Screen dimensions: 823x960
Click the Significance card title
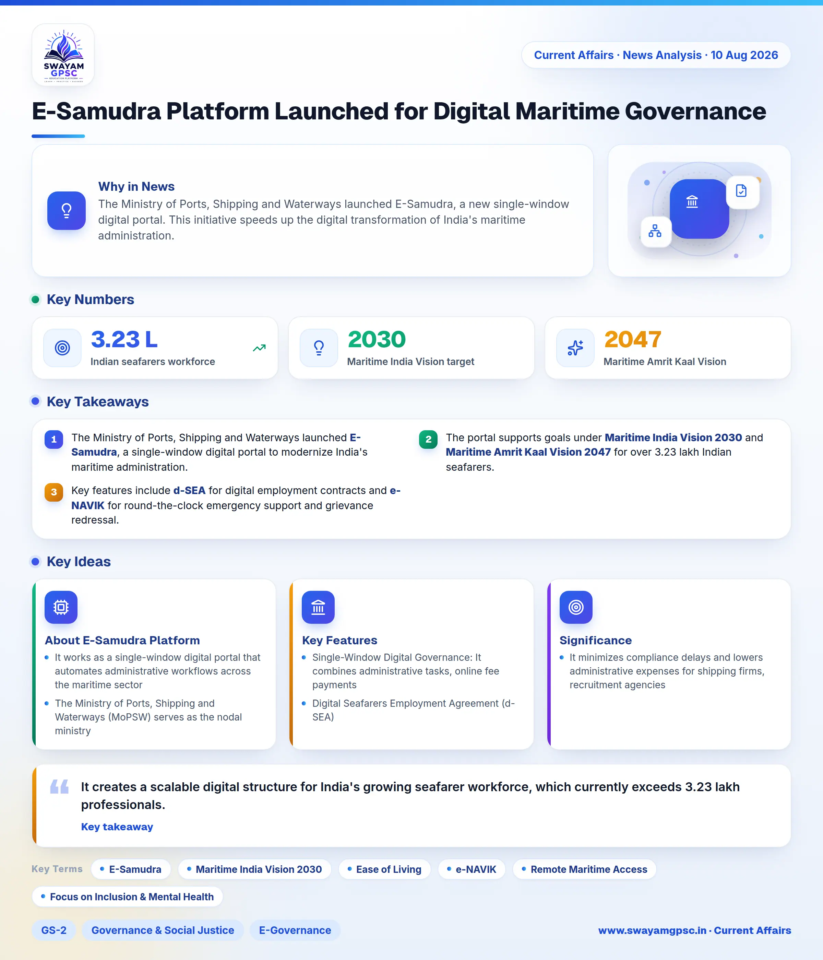pyautogui.click(x=596, y=640)
